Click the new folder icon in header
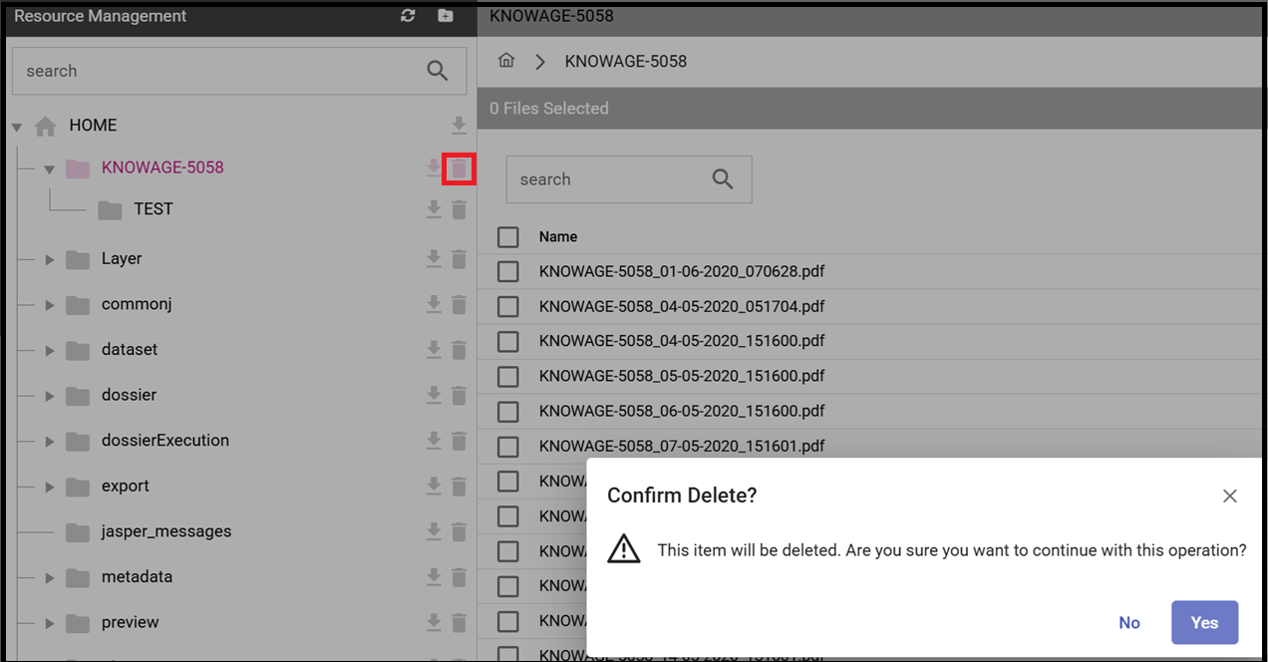The height and width of the screenshot is (662, 1268). (446, 16)
